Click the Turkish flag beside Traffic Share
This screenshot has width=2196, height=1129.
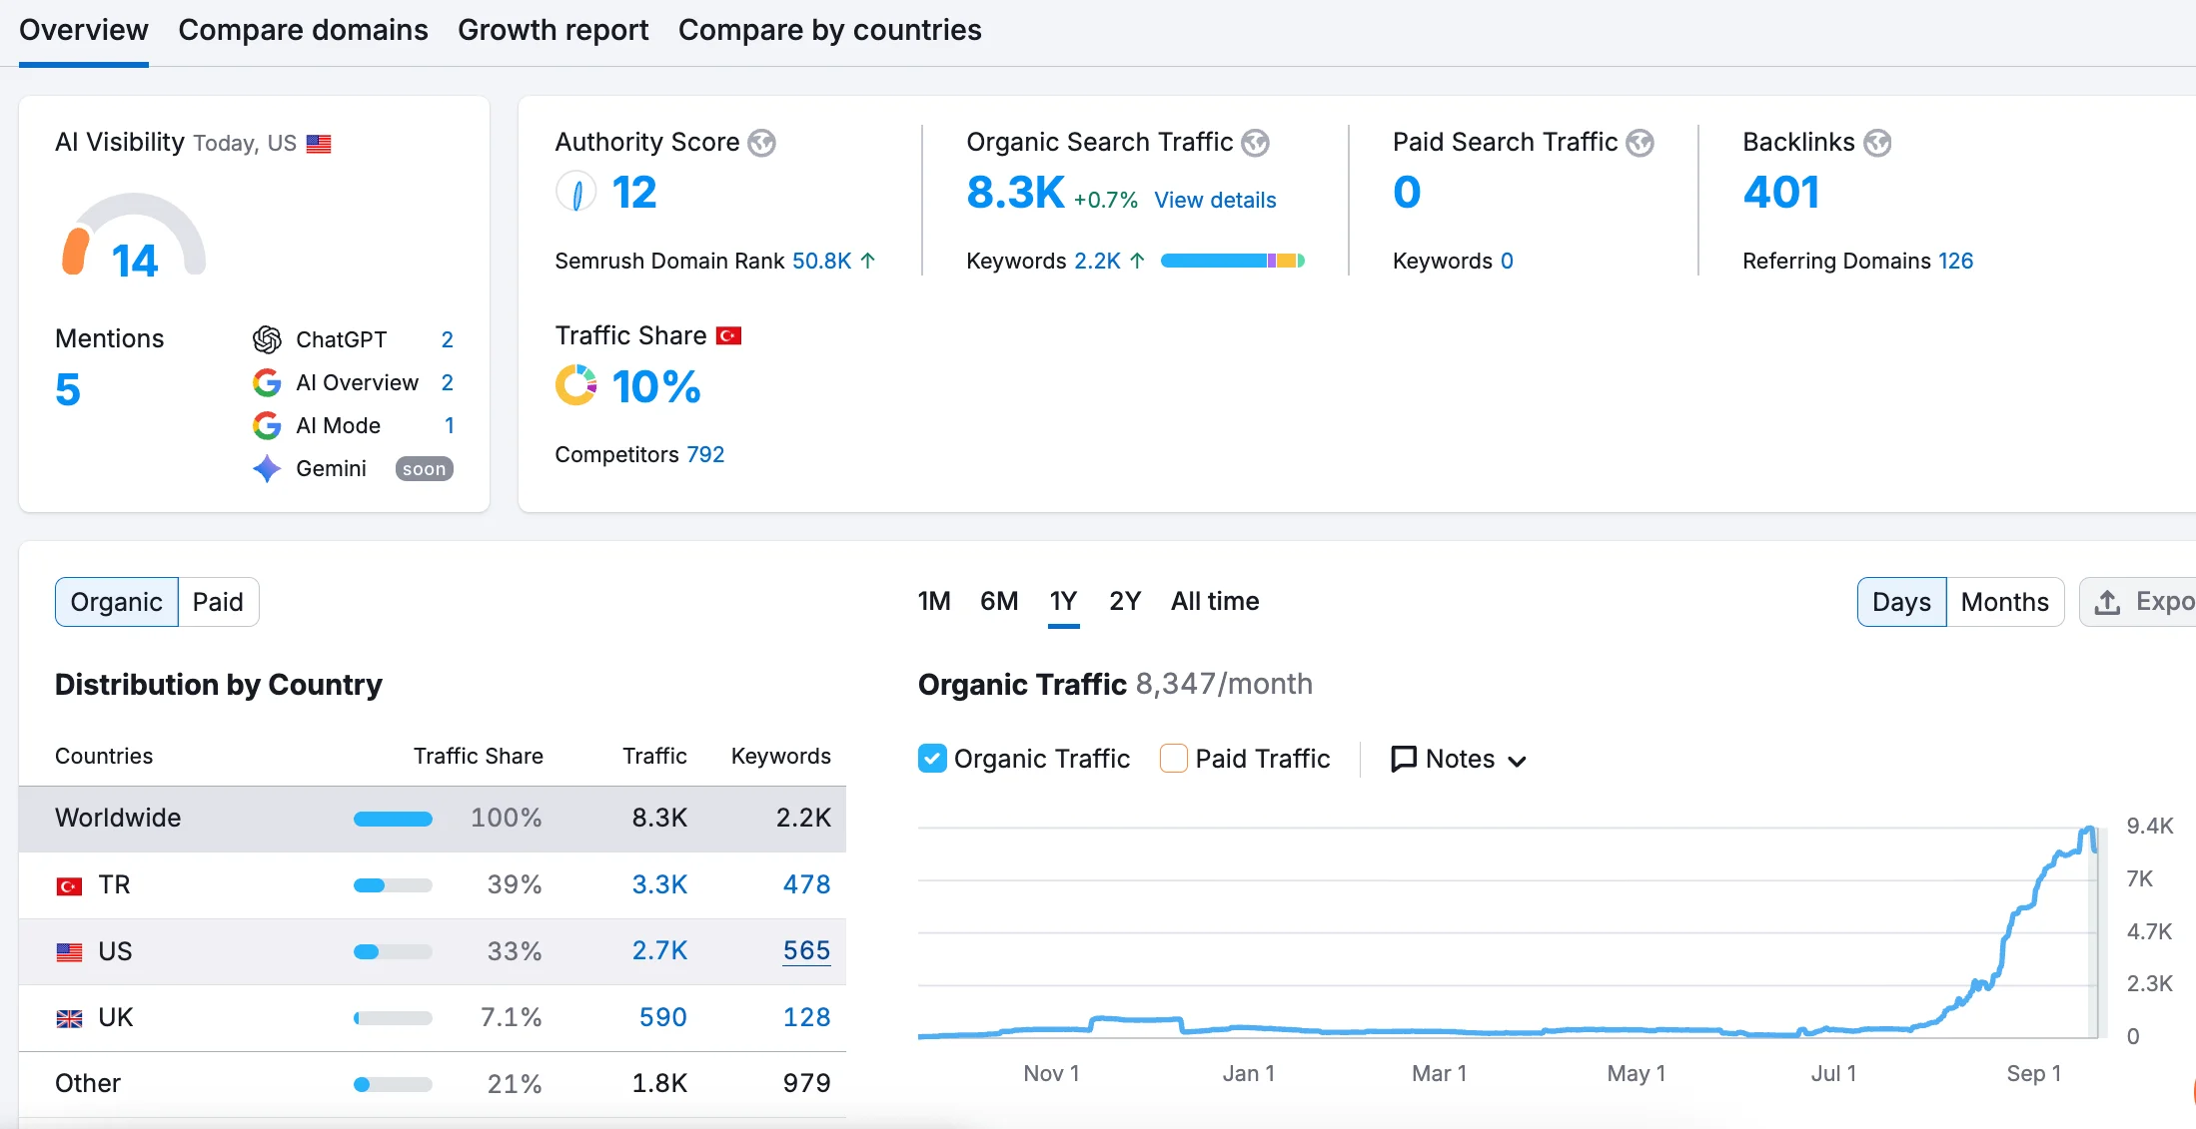click(x=729, y=335)
